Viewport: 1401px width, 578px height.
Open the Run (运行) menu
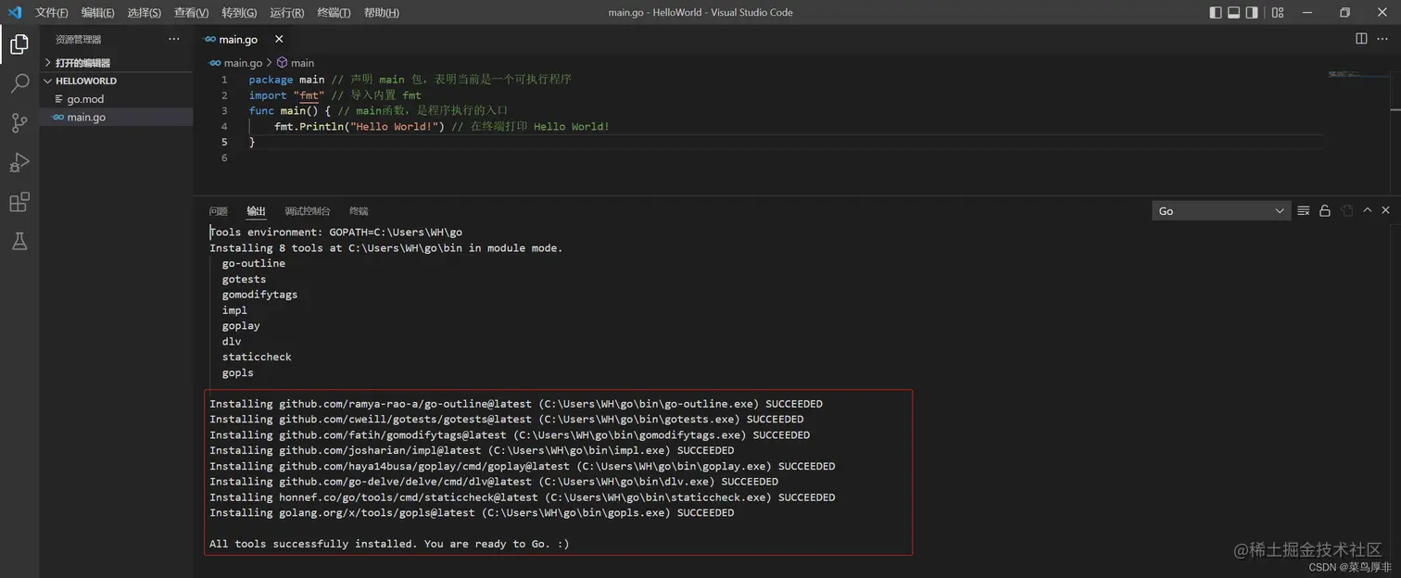point(286,12)
